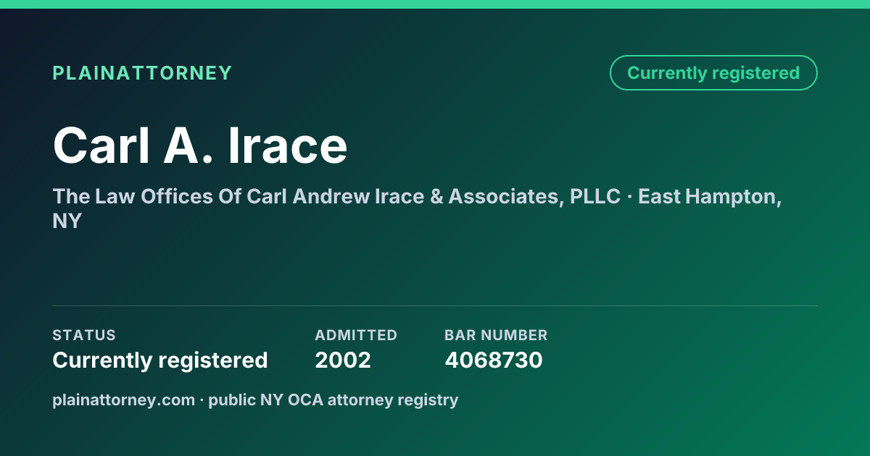Click the BAR NUMBER field label
Viewport: 870px width, 456px height.
click(x=496, y=335)
